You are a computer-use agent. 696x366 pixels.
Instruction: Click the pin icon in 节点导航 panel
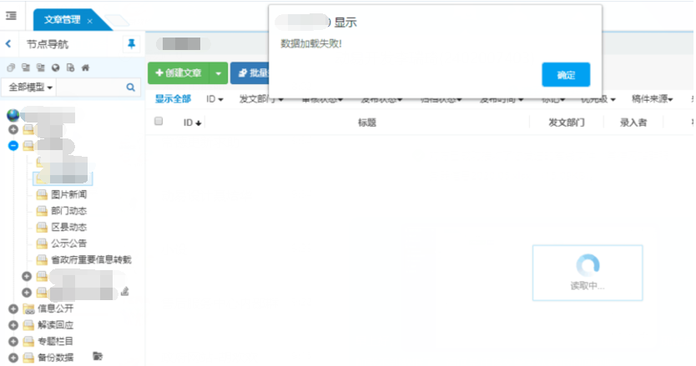131,43
